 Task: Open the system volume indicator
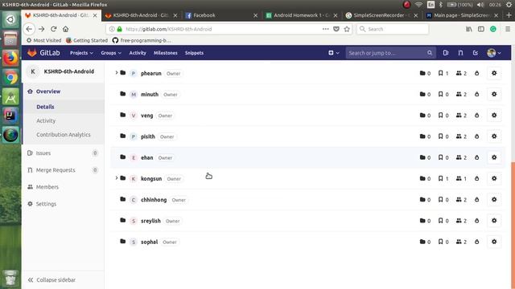(x=480, y=5)
